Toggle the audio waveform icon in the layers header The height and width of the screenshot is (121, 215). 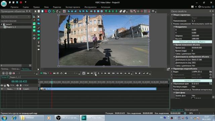click(17, 85)
